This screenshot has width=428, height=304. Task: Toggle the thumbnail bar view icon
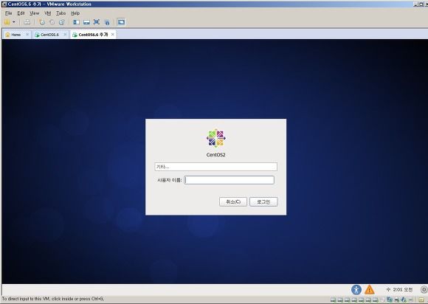point(86,22)
